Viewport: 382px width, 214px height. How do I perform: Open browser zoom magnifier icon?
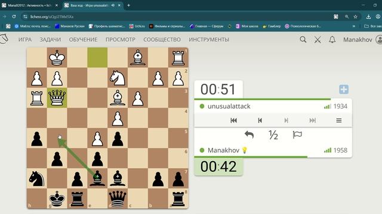pos(347,17)
